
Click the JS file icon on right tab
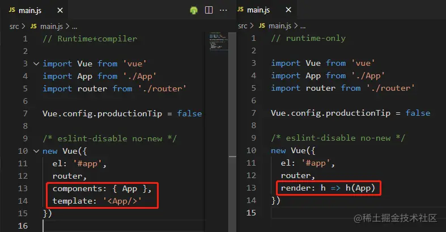pos(240,10)
